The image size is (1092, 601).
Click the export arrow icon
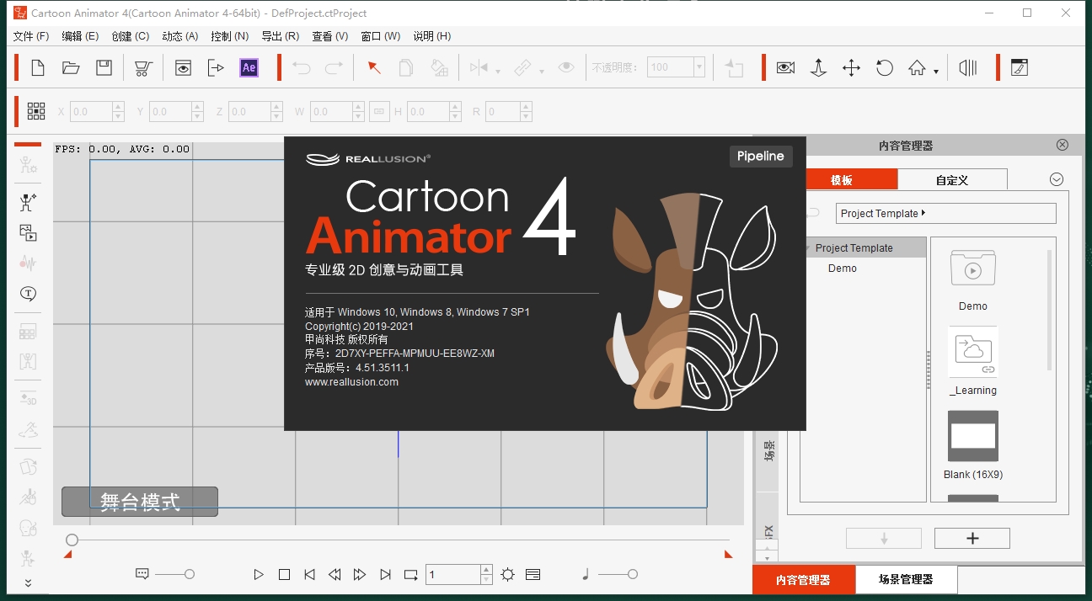click(x=216, y=68)
